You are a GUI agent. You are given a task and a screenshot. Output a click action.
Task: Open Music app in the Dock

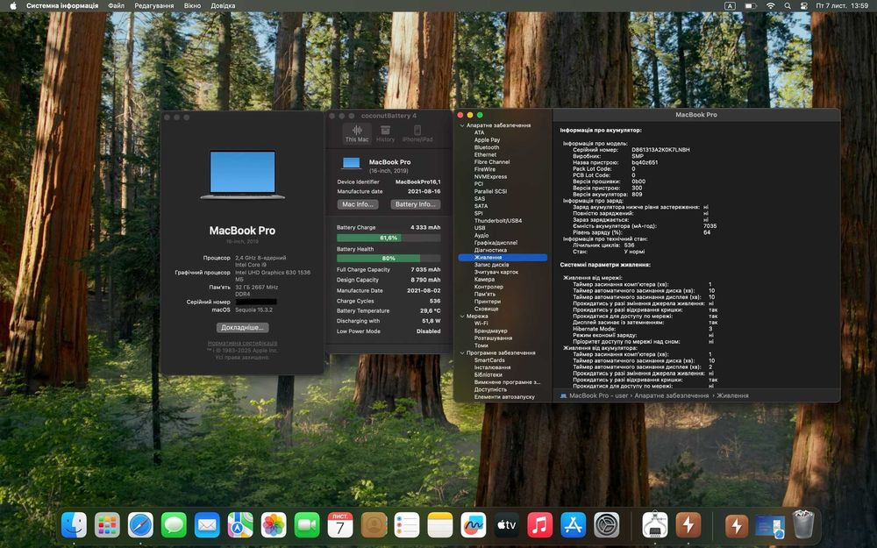coord(539,525)
